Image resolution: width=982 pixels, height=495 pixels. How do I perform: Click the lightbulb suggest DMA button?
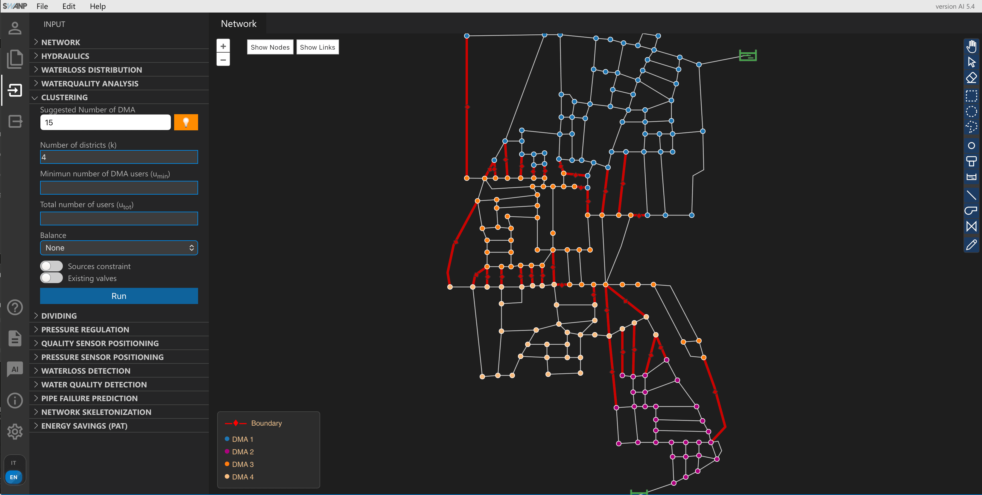click(186, 122)
